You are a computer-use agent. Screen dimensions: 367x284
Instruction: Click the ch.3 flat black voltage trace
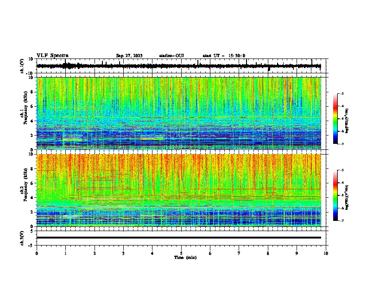tap(179, 238)
